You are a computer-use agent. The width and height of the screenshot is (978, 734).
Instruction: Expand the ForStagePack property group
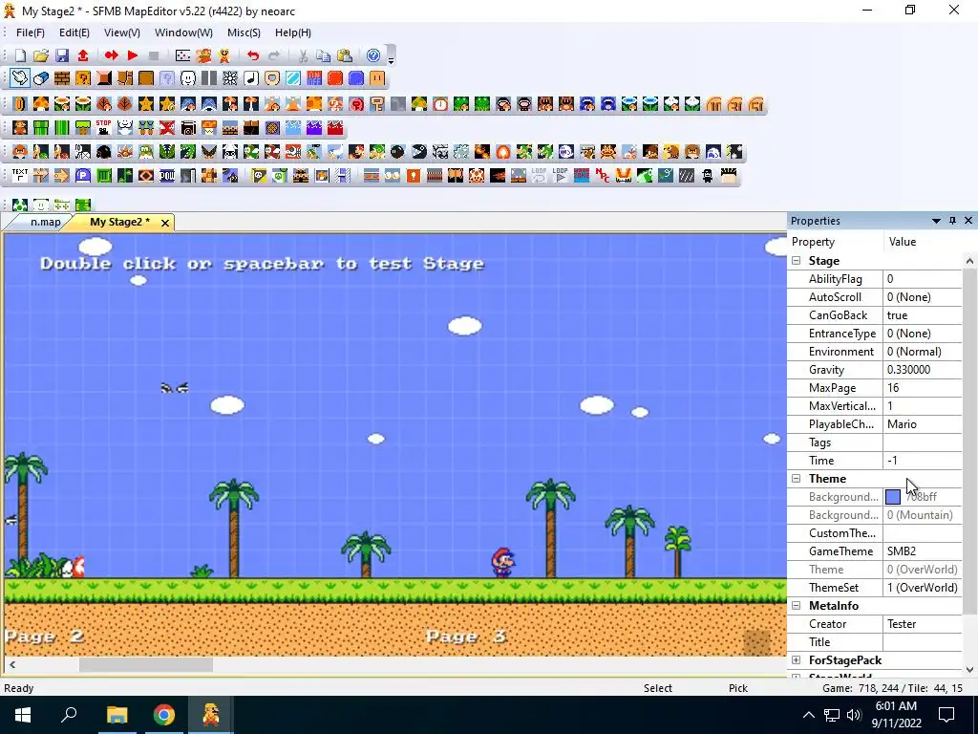(x=796, y=659)
